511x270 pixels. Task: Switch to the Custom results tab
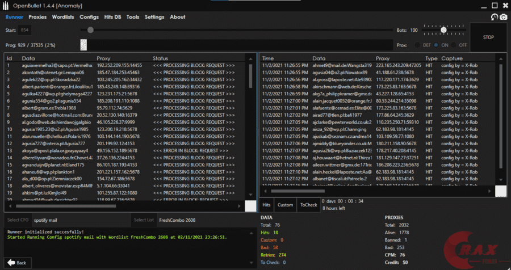tap(285, 205)
